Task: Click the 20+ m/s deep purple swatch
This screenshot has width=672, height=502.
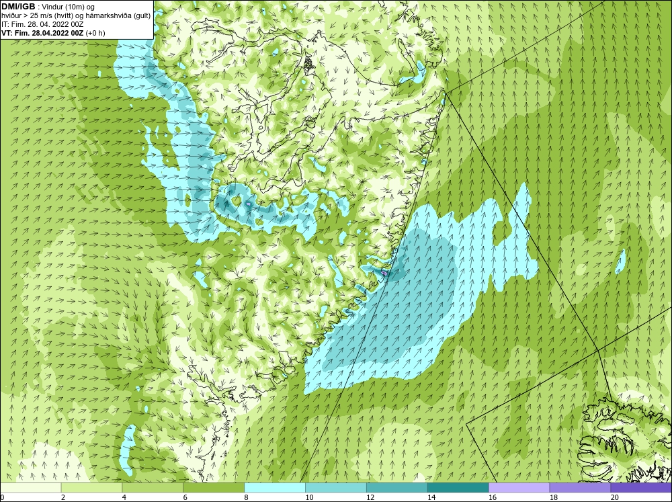Action: click(641, 487)
